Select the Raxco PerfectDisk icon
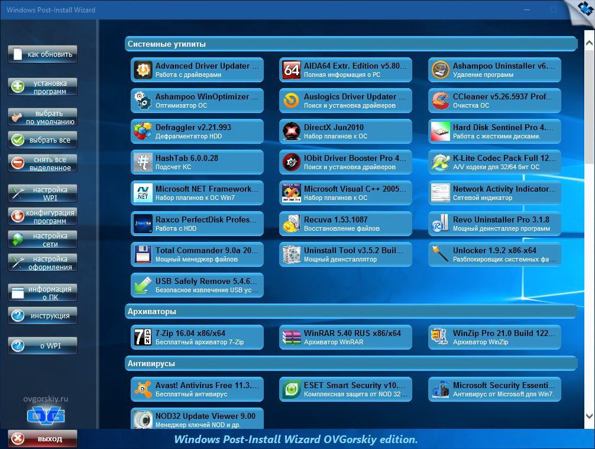 pos(143,224)
